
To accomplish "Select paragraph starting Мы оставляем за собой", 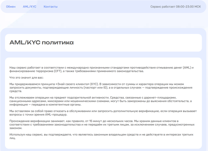I will point(103,113).
